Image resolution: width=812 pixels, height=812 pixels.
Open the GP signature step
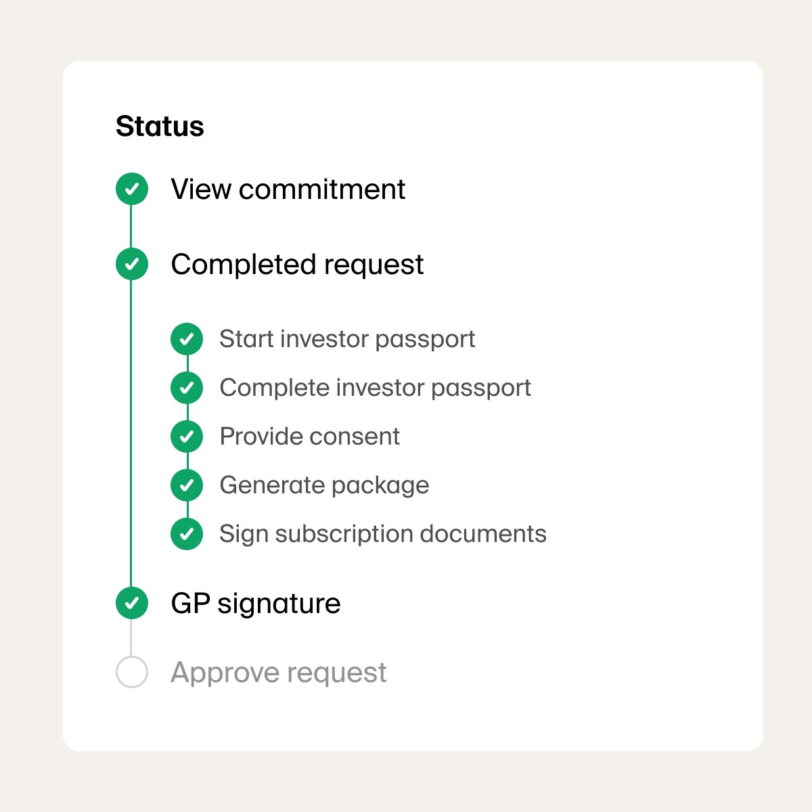click(x=256, y=604)
